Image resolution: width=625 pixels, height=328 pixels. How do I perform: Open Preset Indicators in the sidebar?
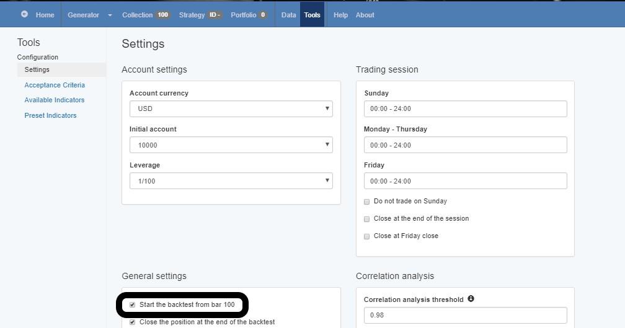tap(50, 115)
